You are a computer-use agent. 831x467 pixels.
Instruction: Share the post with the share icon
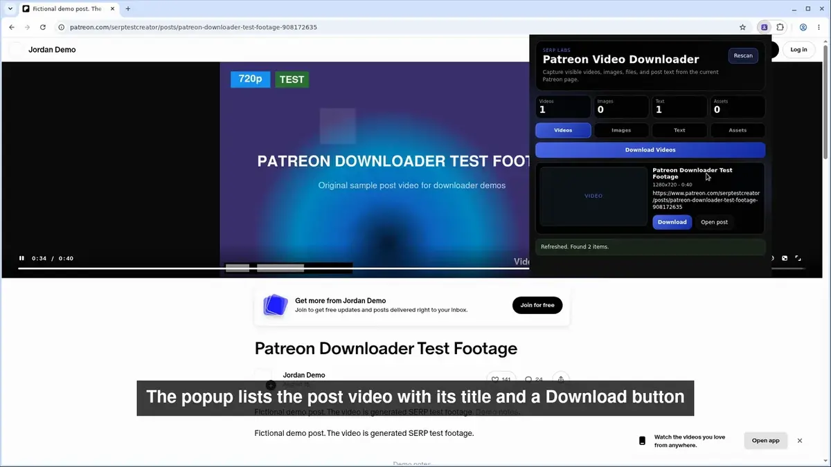tap(561, 379)
